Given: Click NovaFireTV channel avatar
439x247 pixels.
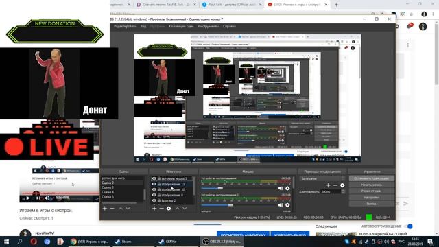Looking at the screenshot, I should click(x=25, y=233).
